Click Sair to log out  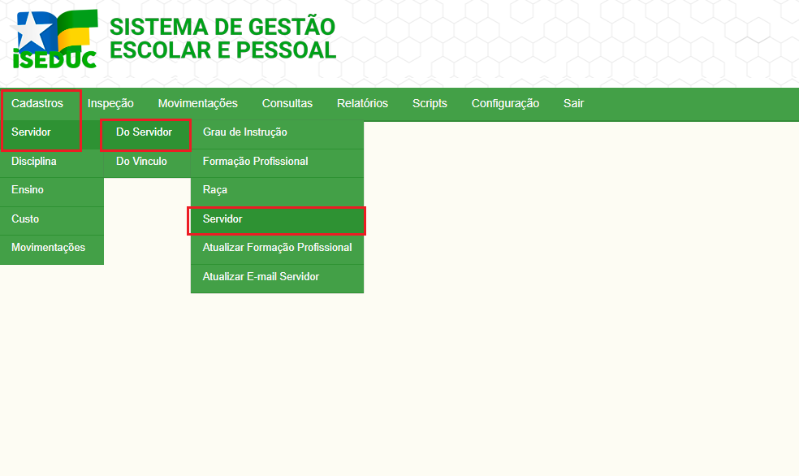pos(573,103)
